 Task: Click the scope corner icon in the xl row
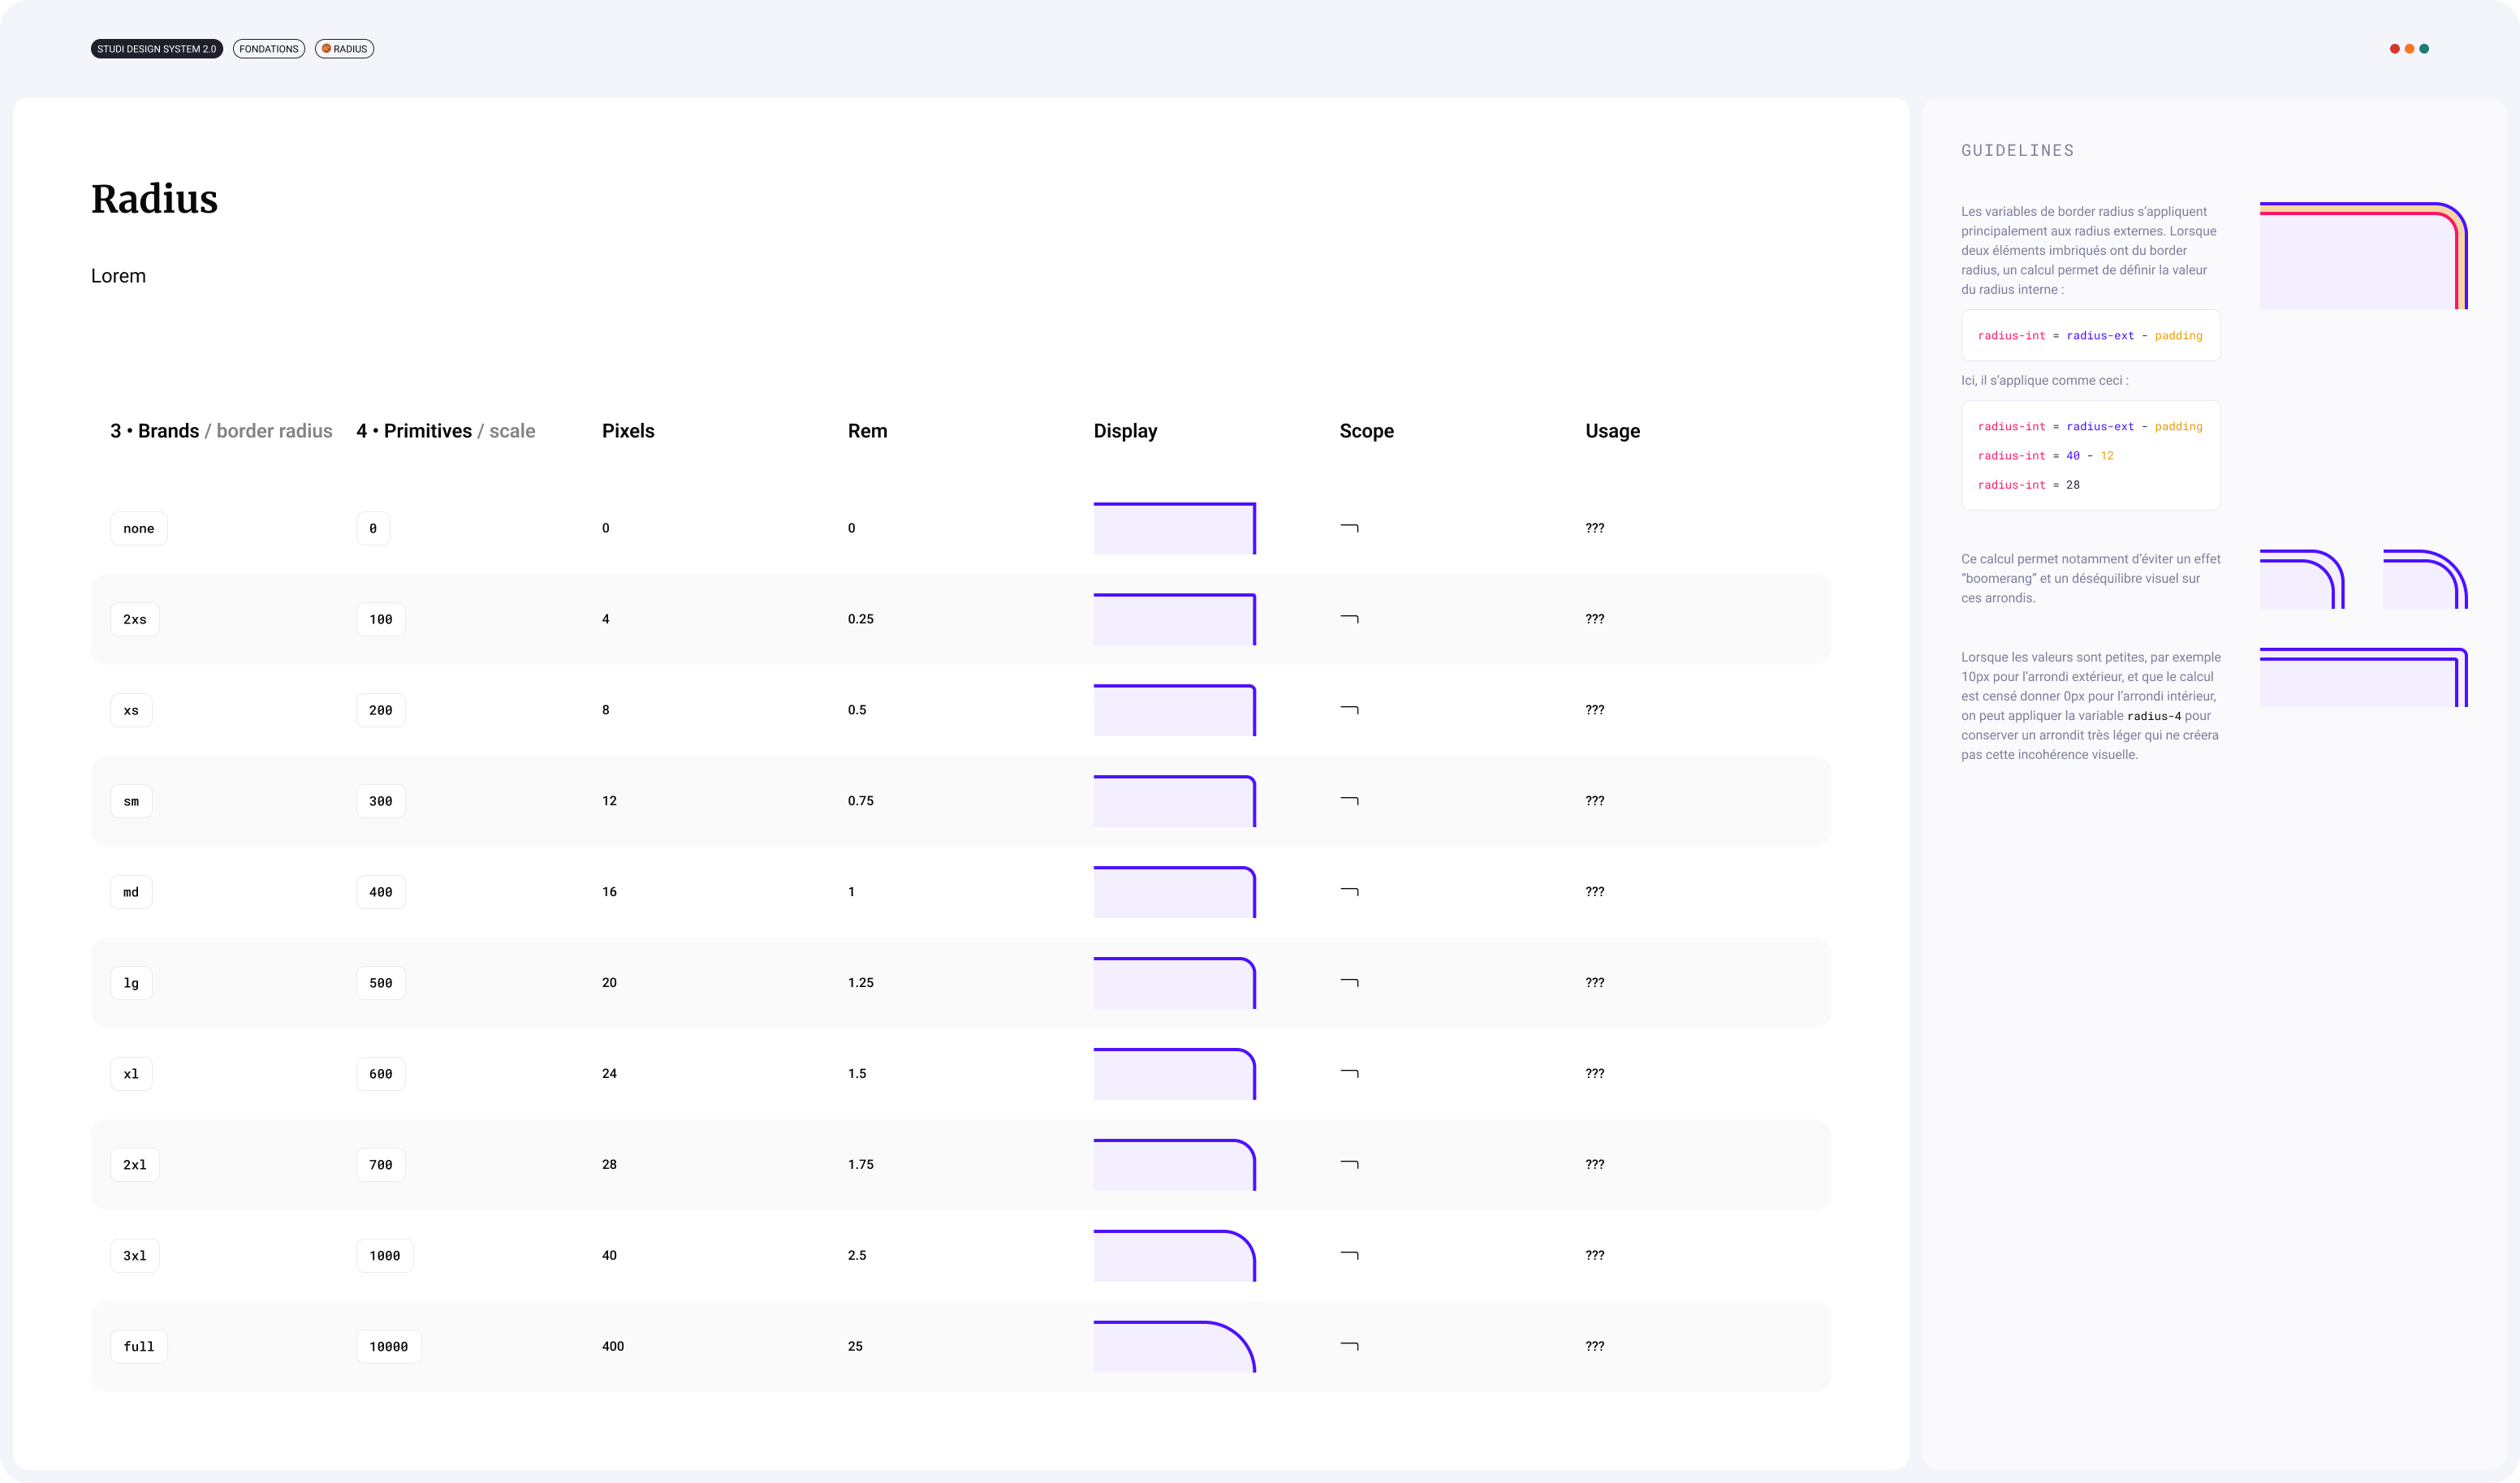tap(1349, 1073)
